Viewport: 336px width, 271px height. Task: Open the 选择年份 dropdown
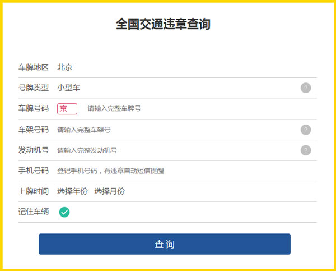(72, 191)
